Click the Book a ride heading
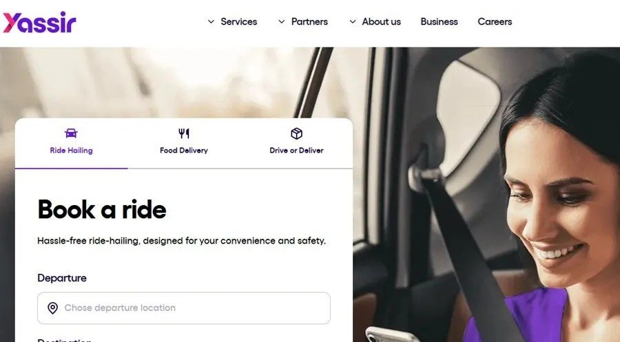Screen dimensions: 620x342 click(x=102, y=209)
